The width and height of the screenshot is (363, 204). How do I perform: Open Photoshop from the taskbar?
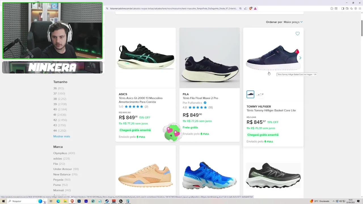(x=79, y=201)
